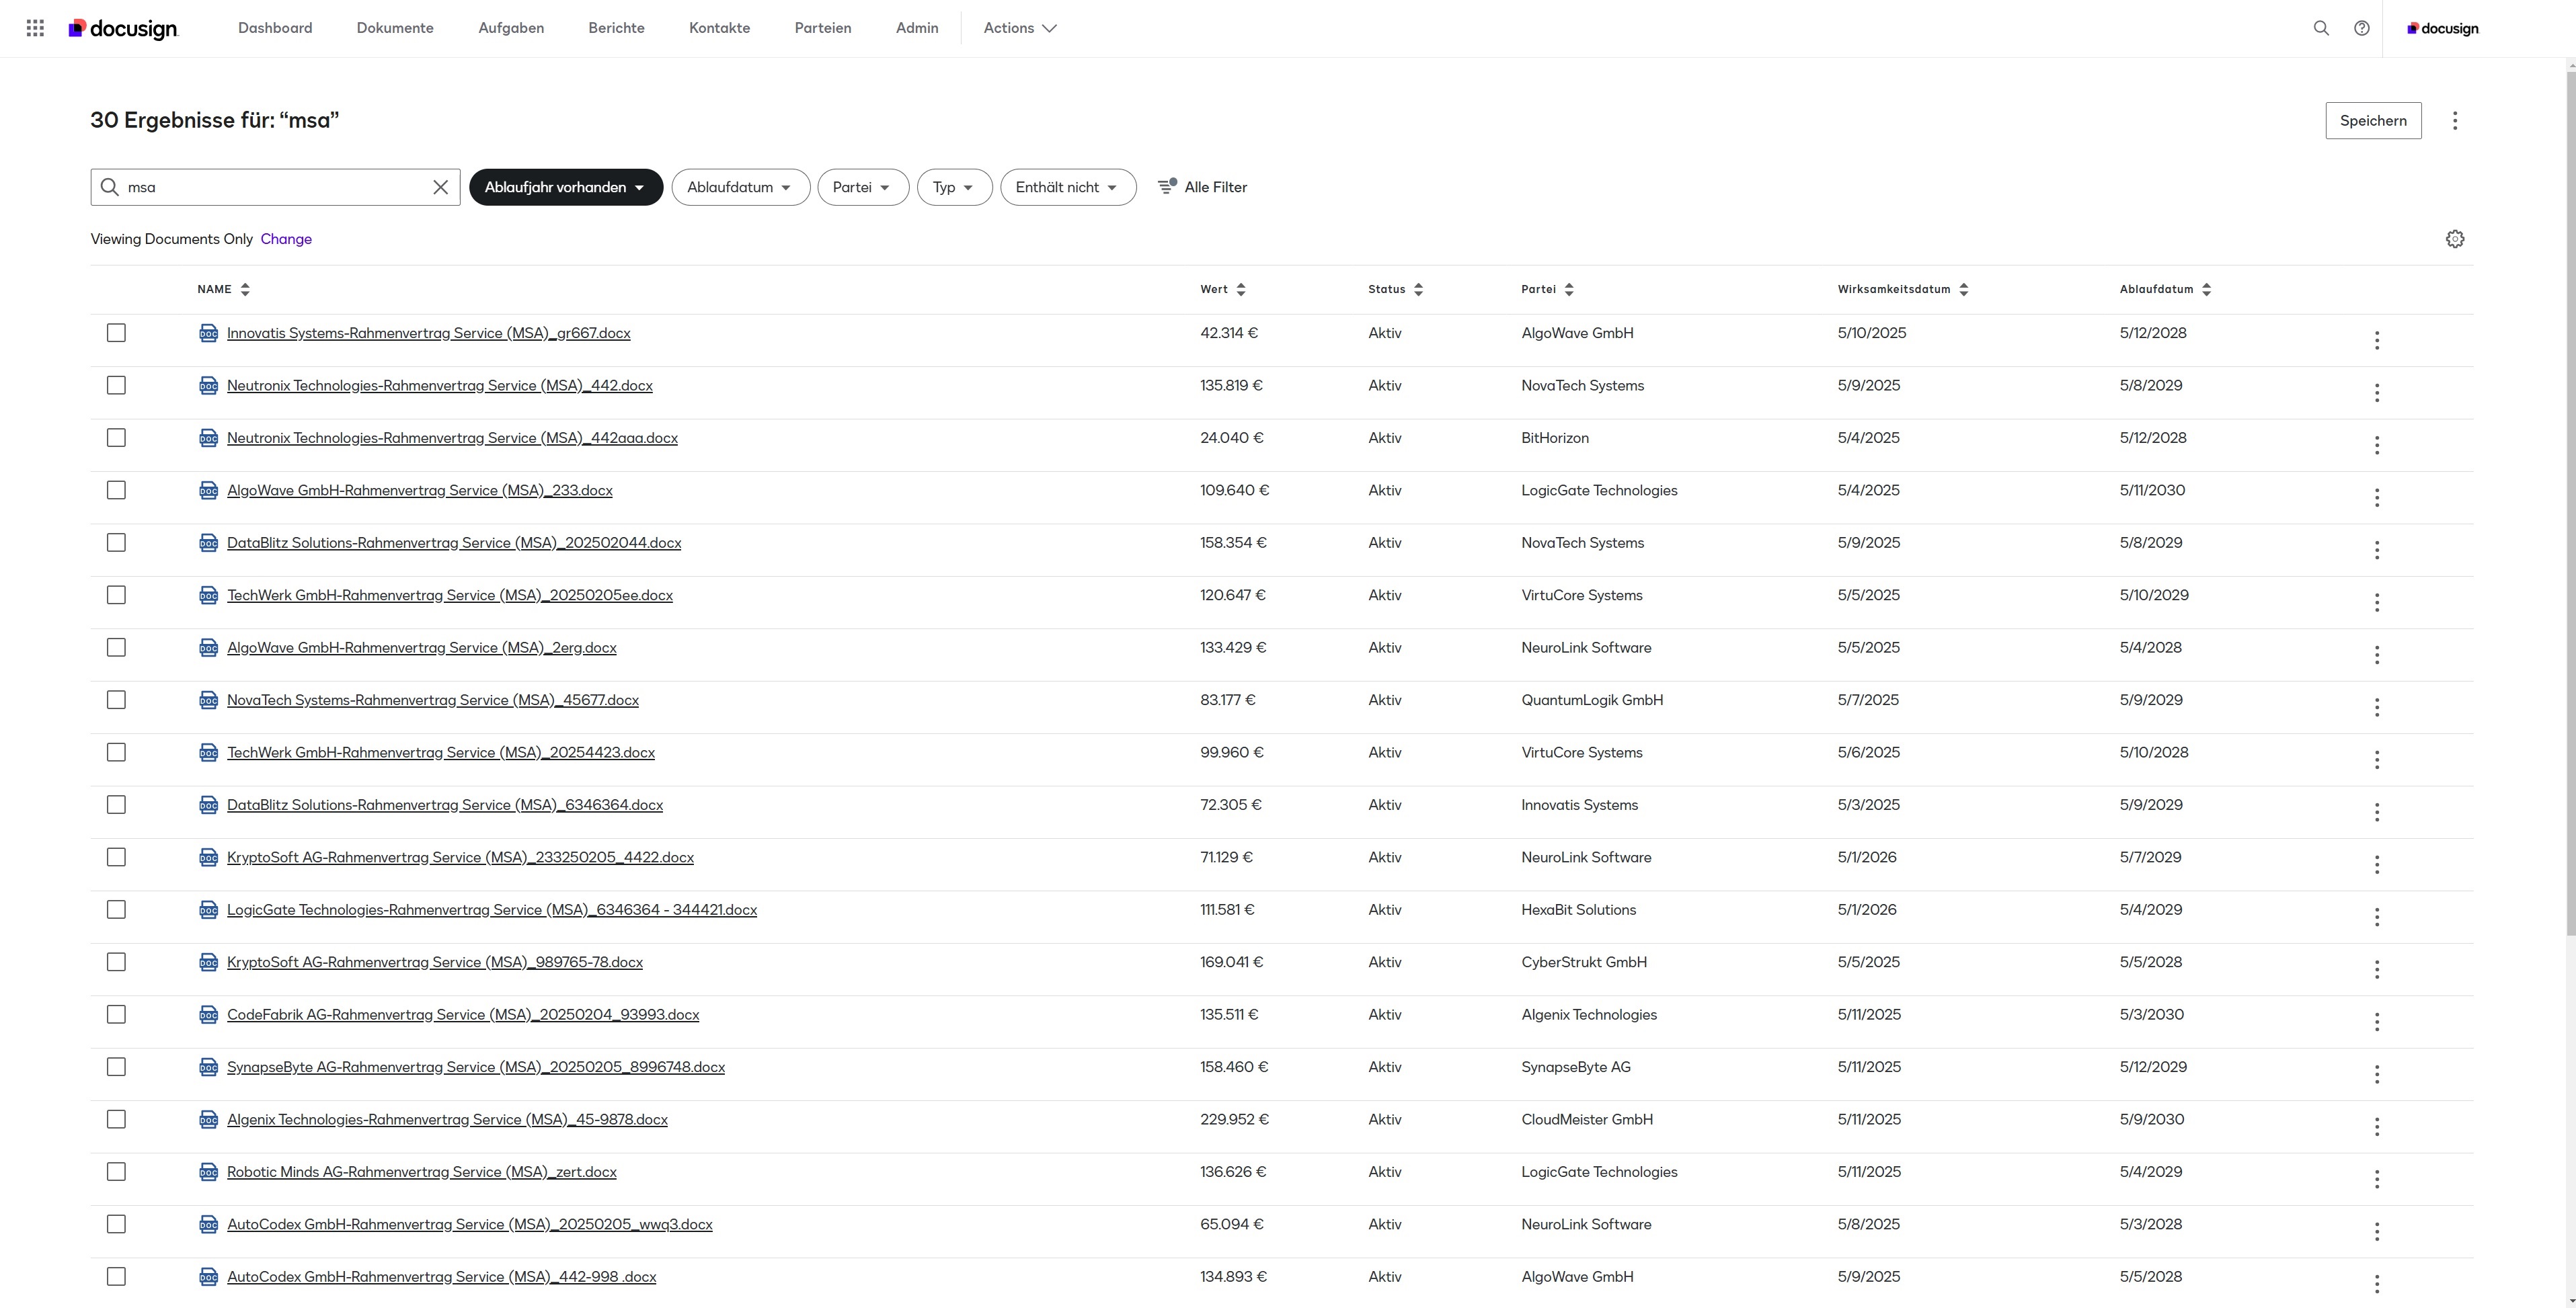Click the account Docusign logo at top right
The image size is (2576, 1308).
point(2442,28)
